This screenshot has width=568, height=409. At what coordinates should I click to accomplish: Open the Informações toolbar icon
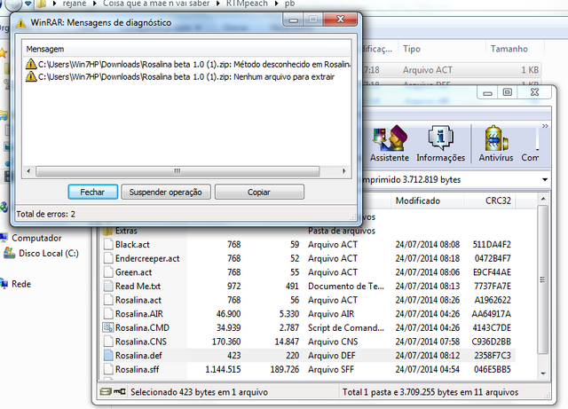[x=440, y=144]
